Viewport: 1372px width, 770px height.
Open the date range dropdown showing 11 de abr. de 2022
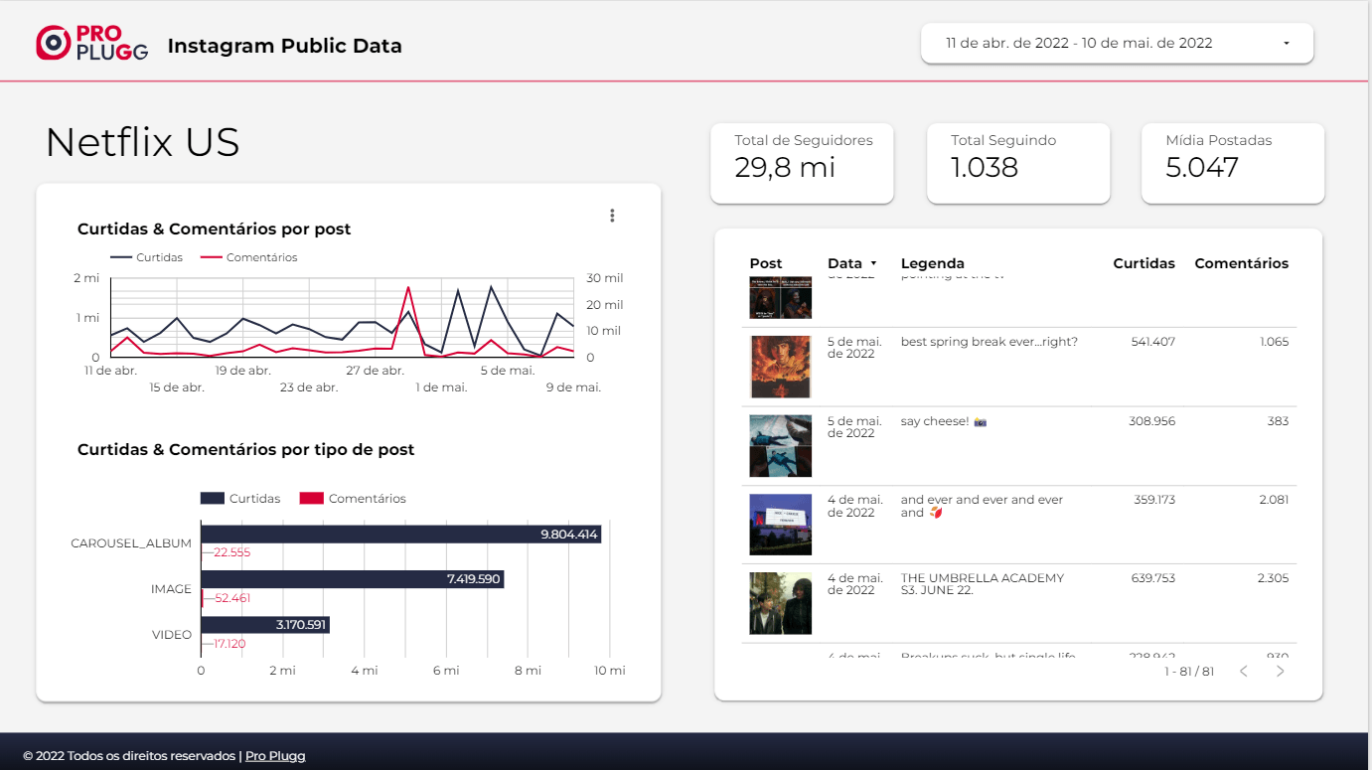pyautogui.click(x=1117, y=44)
